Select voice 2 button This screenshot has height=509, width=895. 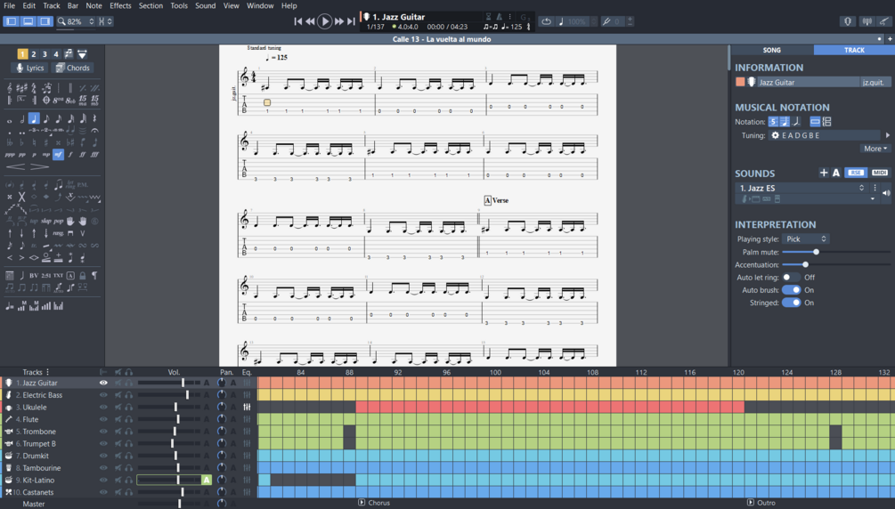pos(34,54)
